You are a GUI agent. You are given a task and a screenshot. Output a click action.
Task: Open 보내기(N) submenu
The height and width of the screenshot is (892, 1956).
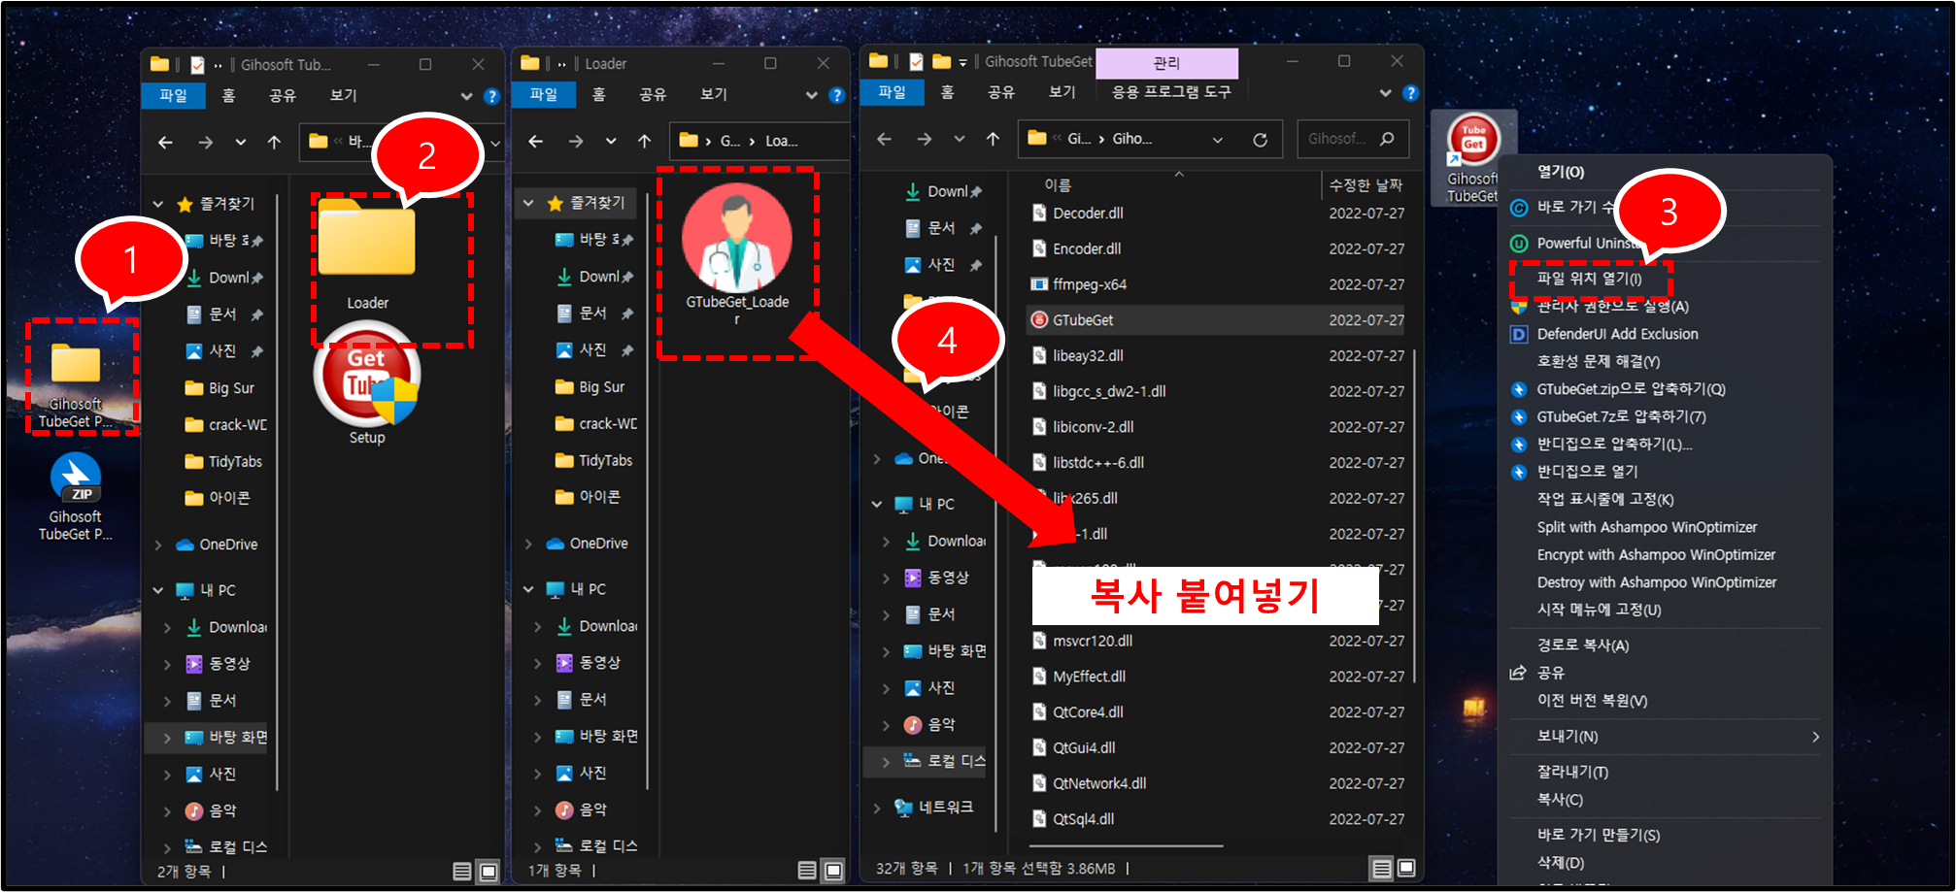[1665, 737]
